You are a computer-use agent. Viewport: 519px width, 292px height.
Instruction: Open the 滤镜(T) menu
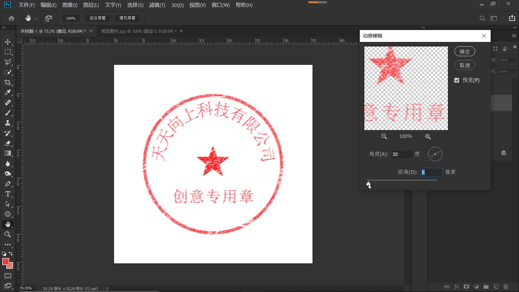click(157, 5)
